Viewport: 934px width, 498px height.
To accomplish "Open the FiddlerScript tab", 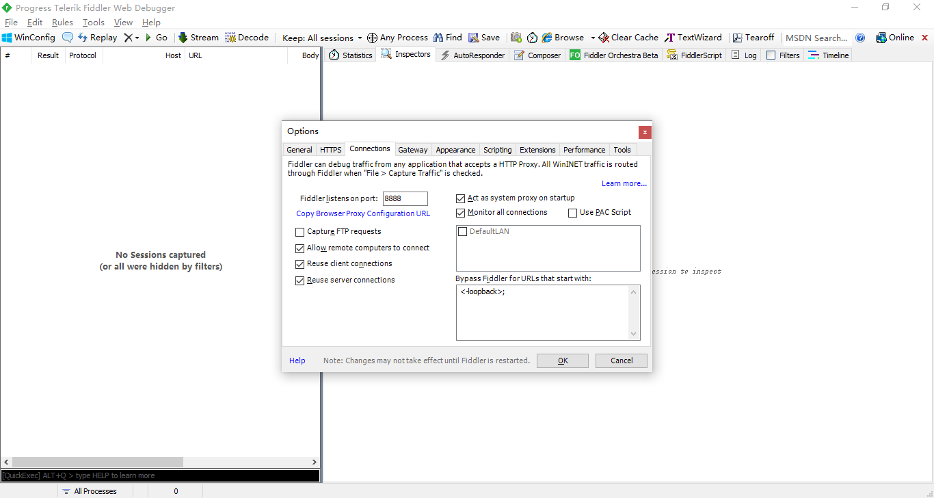I will [x=694, y=55].
